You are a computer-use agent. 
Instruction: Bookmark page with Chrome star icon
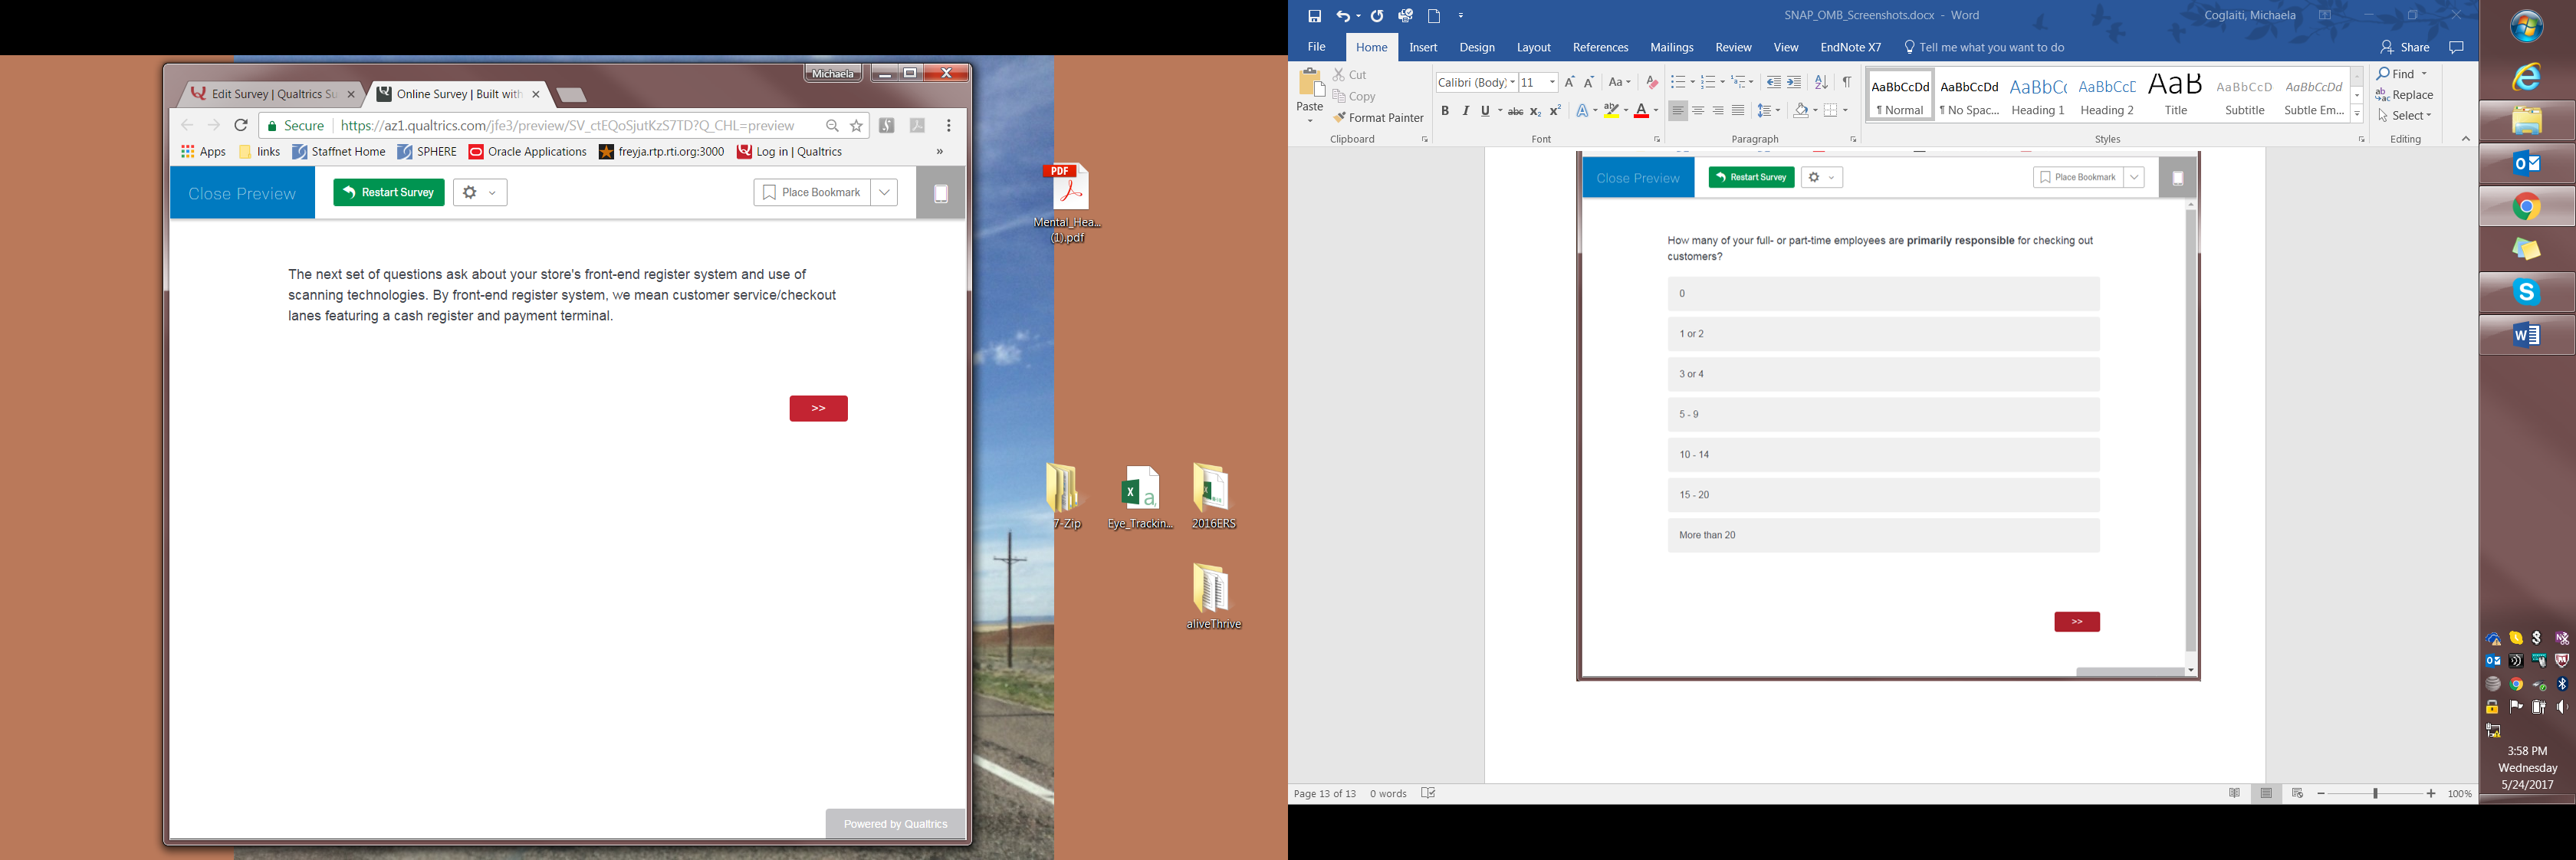click(x=856, y=126)
